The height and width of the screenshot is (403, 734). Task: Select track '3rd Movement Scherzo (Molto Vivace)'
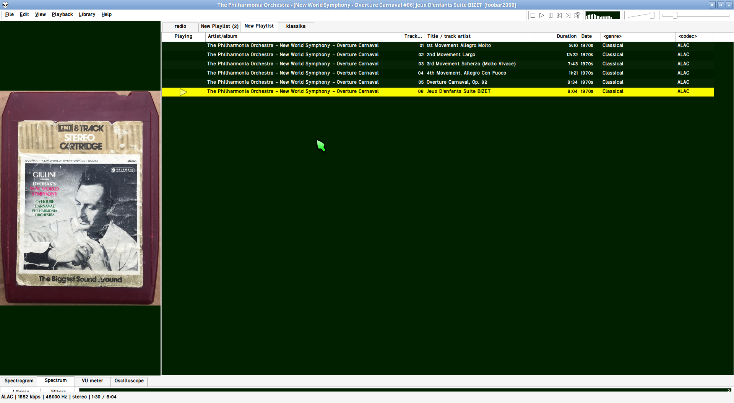click(438, 64)
